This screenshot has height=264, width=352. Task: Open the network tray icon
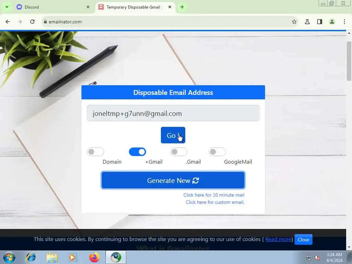(x=309, y=258)
